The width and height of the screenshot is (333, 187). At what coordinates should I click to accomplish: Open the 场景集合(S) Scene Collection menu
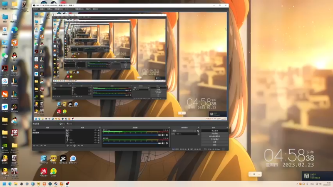point(79,9)
